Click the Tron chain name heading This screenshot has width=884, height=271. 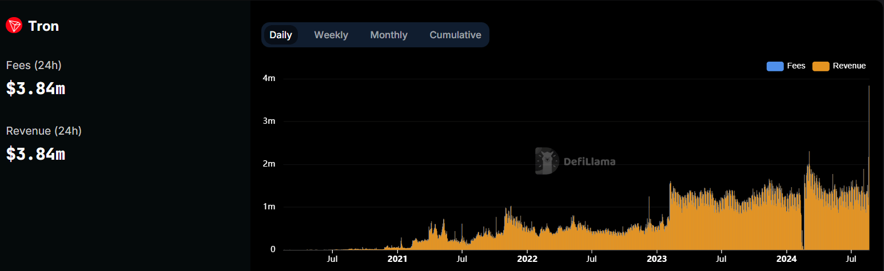point(43,26)
